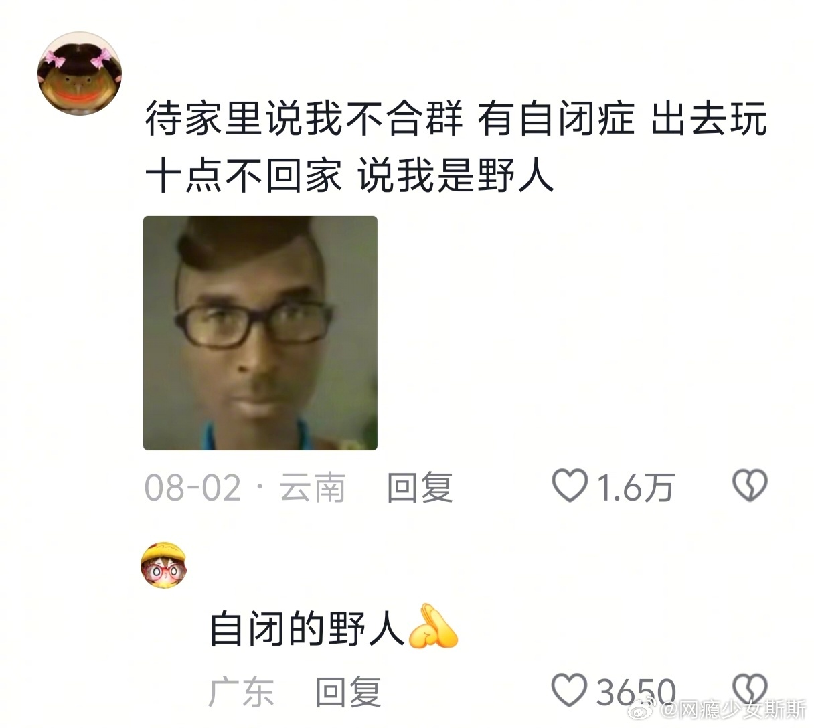Click the 广东 location label
814x728 pixels.
242,692
